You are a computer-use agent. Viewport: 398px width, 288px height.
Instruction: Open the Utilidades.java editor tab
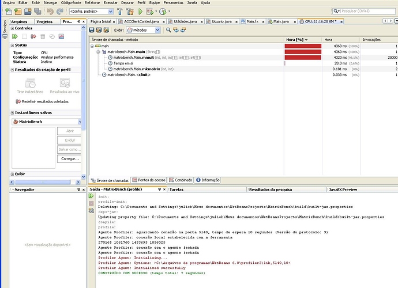186,21
